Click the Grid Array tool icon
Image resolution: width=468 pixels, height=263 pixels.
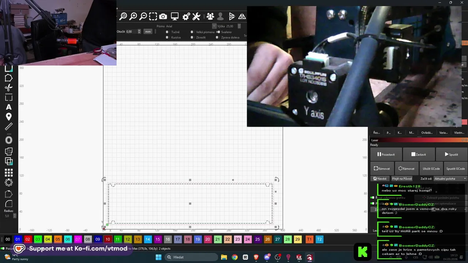tap(8, 172)
